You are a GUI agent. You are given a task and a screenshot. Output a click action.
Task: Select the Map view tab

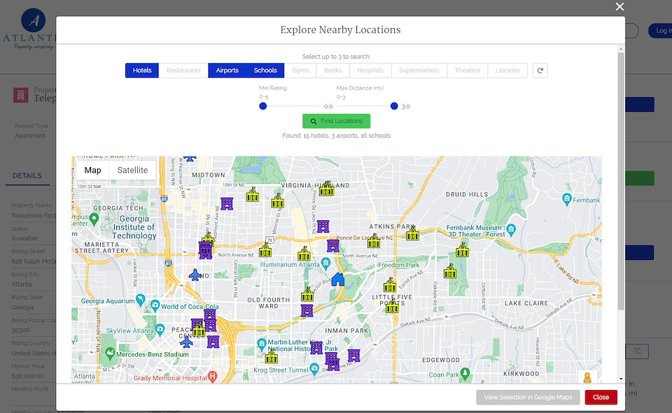(x=93, y=171)
